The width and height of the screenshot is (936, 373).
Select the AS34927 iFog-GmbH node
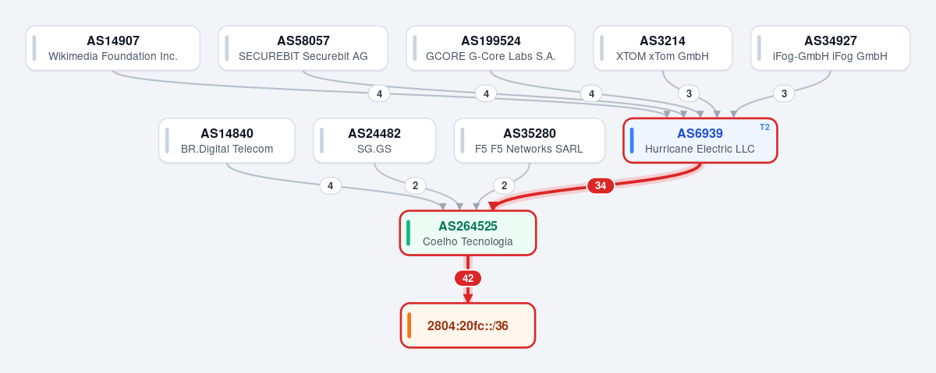pos(831,48)
